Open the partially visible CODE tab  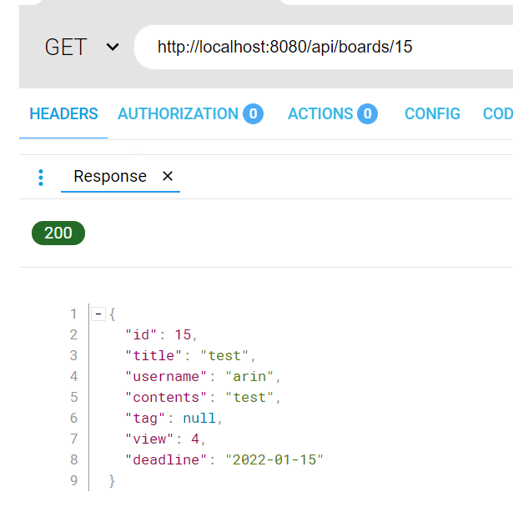[498, 114]
